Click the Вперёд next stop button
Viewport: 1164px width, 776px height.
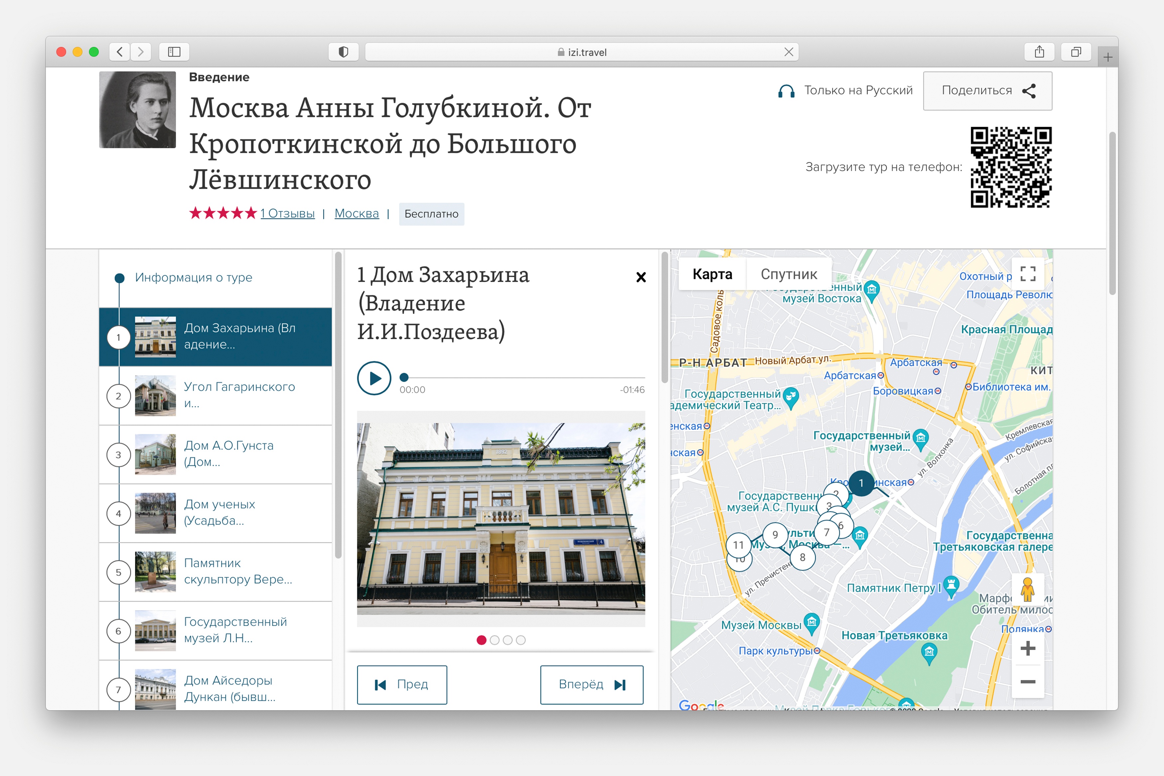[x=591, y=685]
